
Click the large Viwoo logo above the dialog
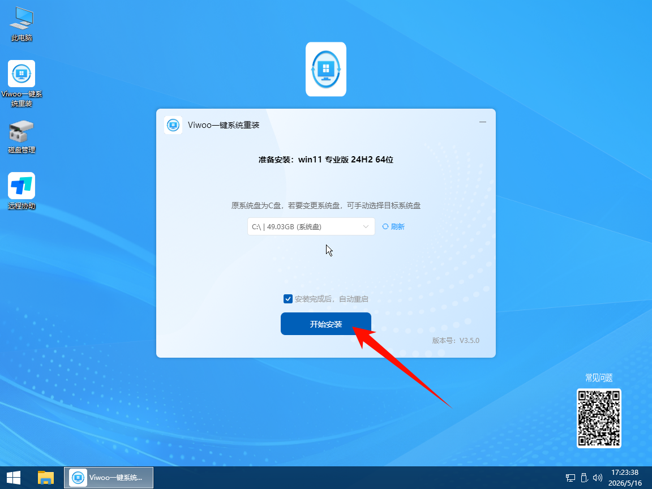pos(326,69)
